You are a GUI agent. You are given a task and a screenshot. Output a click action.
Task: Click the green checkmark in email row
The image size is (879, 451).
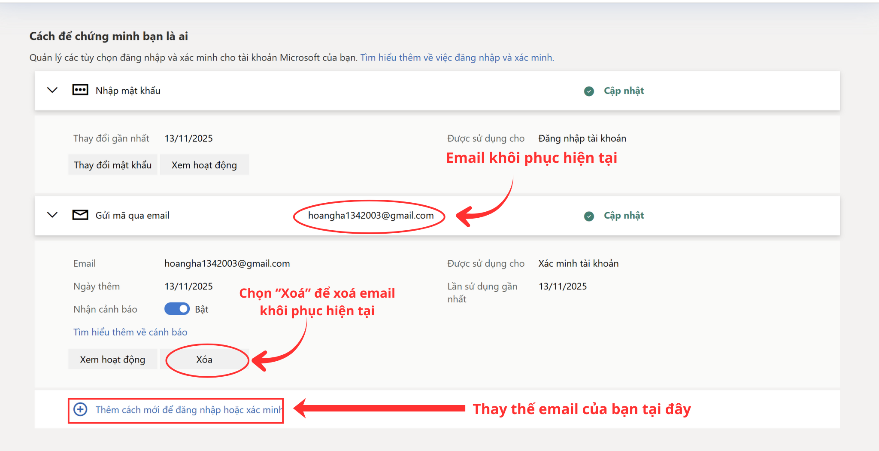(589, 216)
